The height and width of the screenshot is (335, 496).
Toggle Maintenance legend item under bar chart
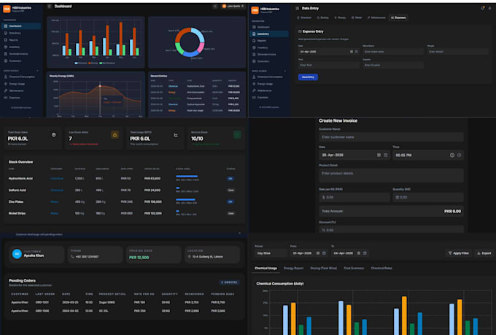click(x=107, y=63)
